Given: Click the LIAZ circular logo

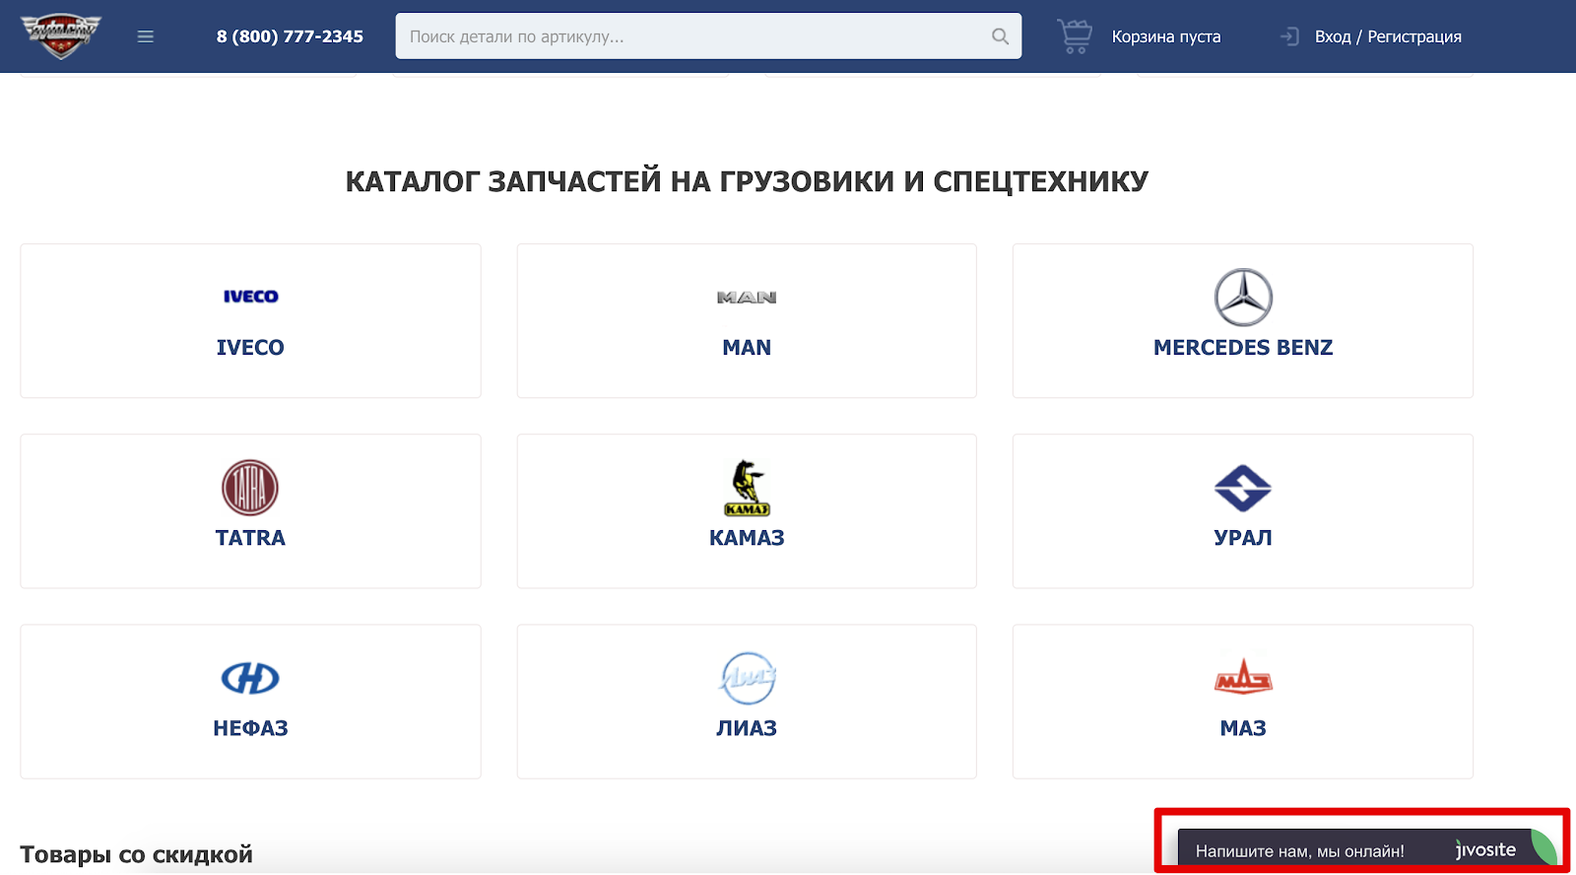Looking at the screenshot, I should coord(748,678).
